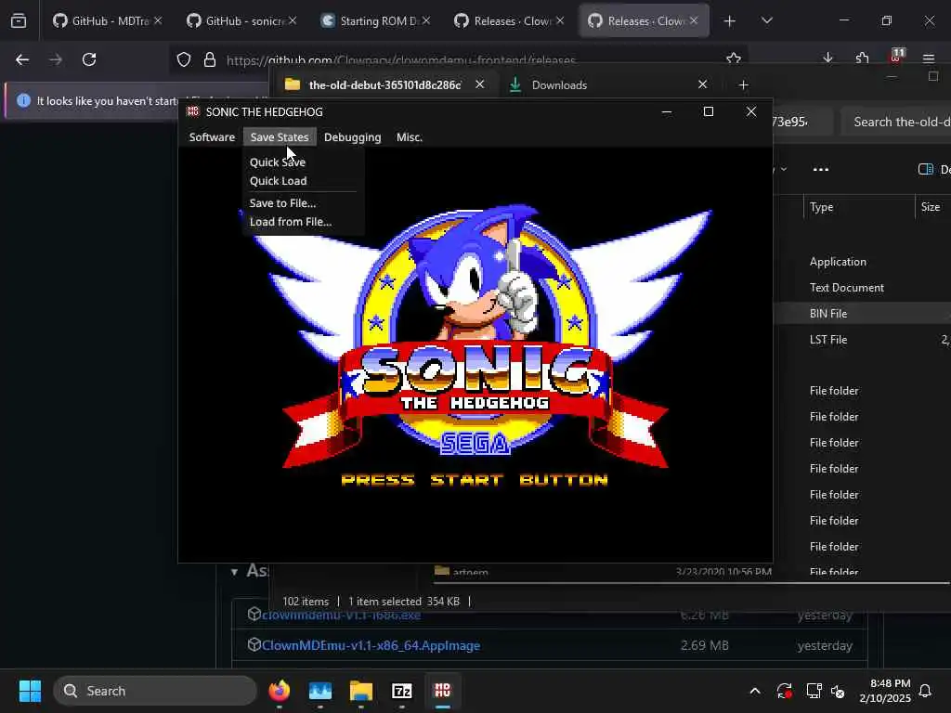
Task: Choose Quick Save from the menu
Action: tap(277, 162)
